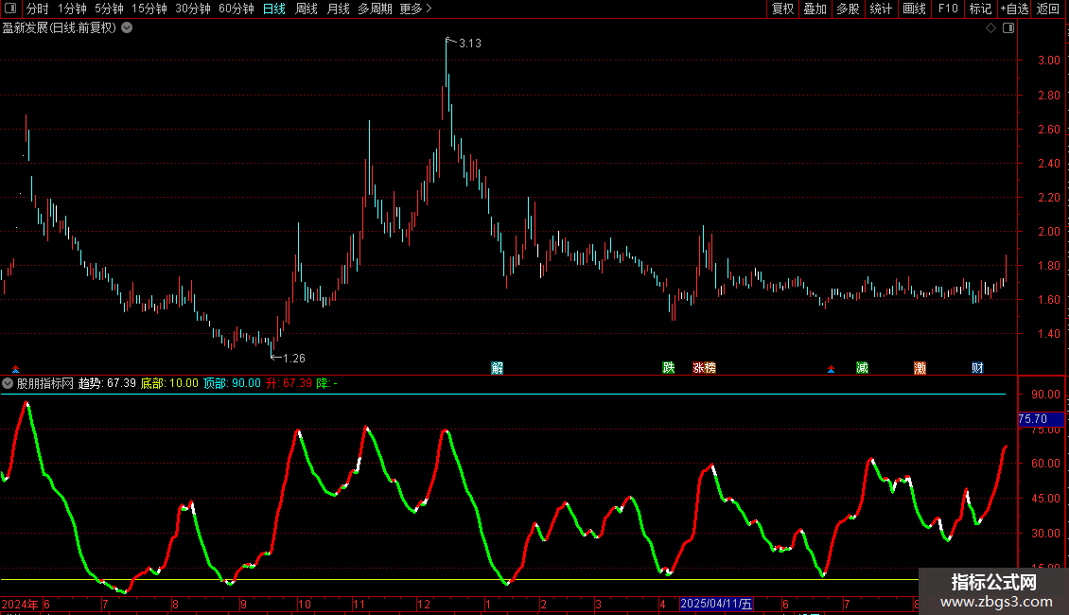The height and width of the screenshot is (615, 1069).
Task: Select the 5分钟 period tab
Action: 109,9
